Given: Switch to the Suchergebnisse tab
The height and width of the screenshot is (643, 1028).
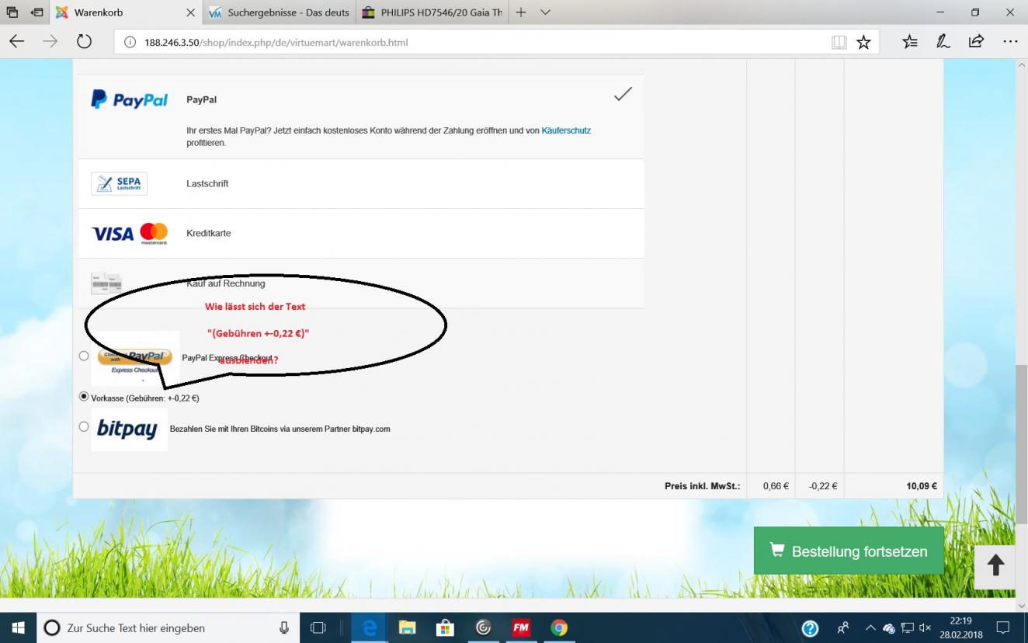Looking at the screenshot, I should (280, 12).
